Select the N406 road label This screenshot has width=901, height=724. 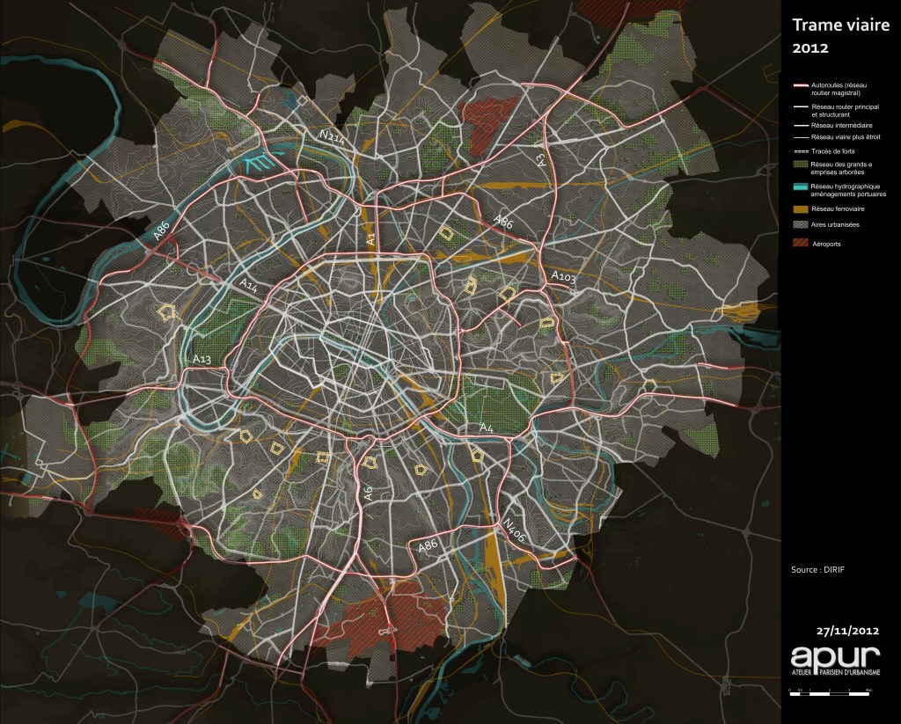[x=514, y=528]
